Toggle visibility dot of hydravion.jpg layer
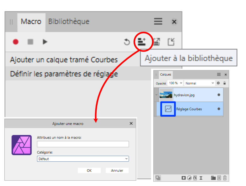The width and height of the screenshot is (246, 186). click(x=219, y=95)
